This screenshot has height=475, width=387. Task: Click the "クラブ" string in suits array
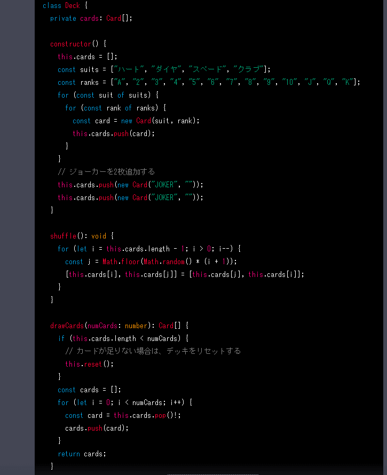point(249,69)
